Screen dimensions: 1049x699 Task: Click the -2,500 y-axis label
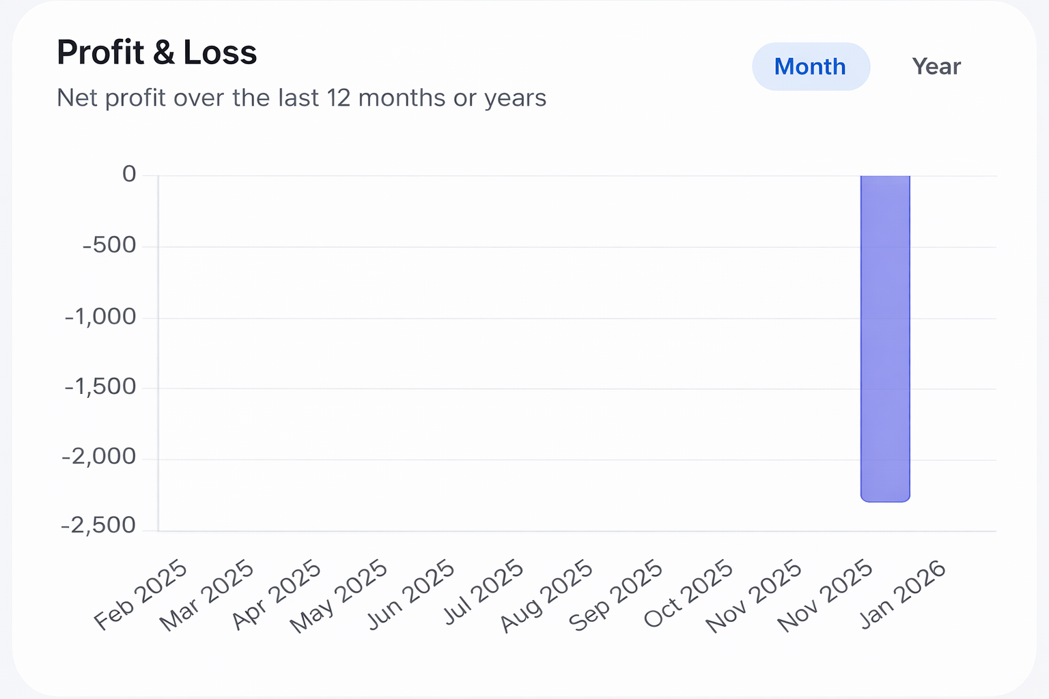[x=99, y=526]
